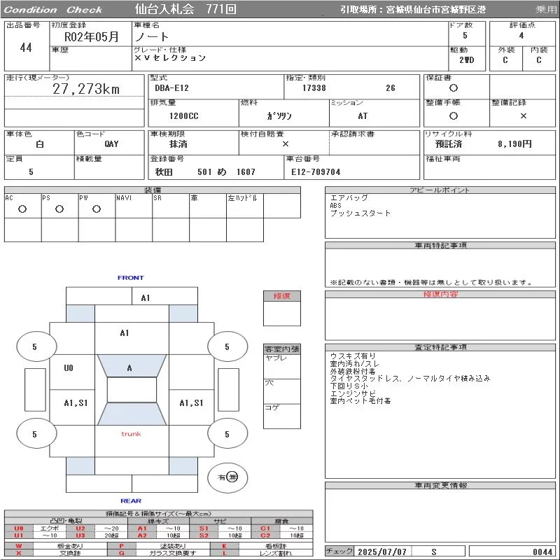Click the circle mark under 保証書
The width and height of the screenshot is (560, 560).
point(453,88)
